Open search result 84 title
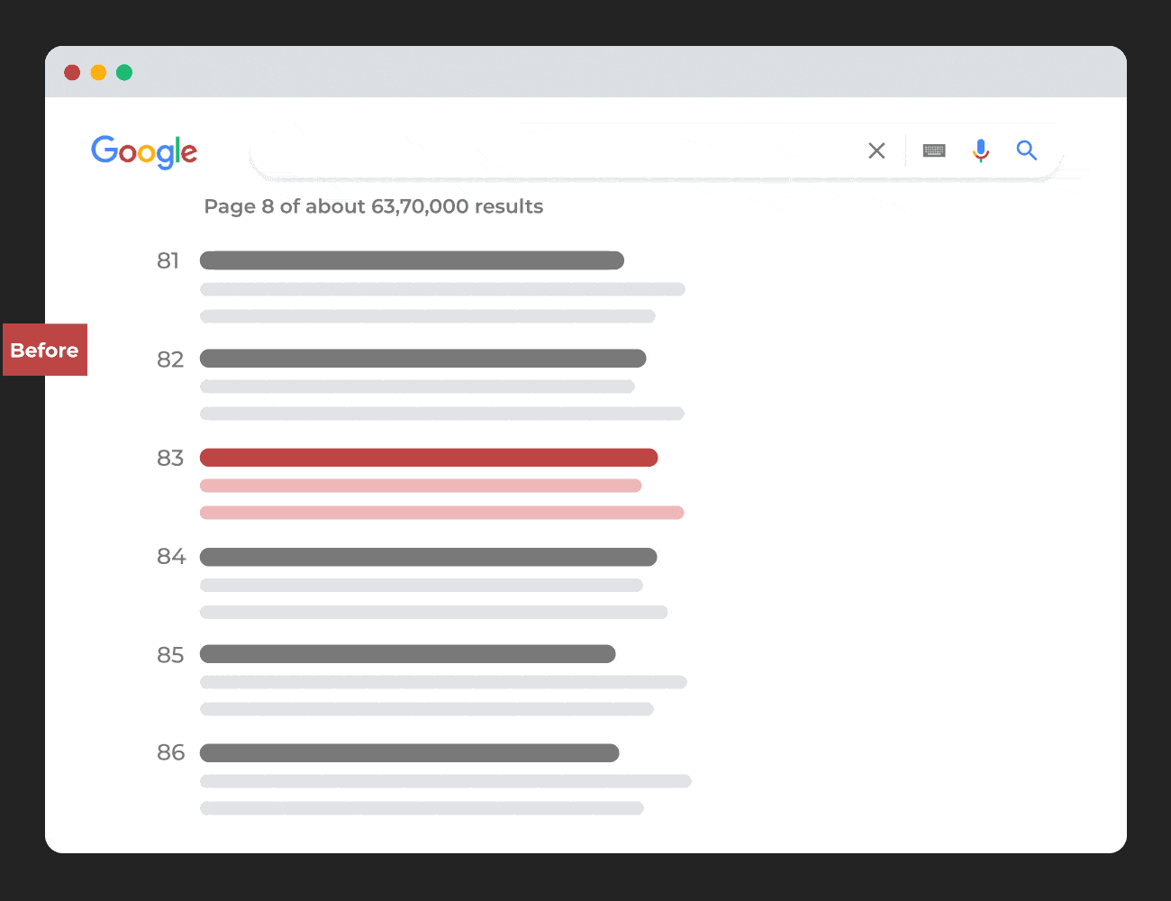1171x901 pixels. pos(428,557)
